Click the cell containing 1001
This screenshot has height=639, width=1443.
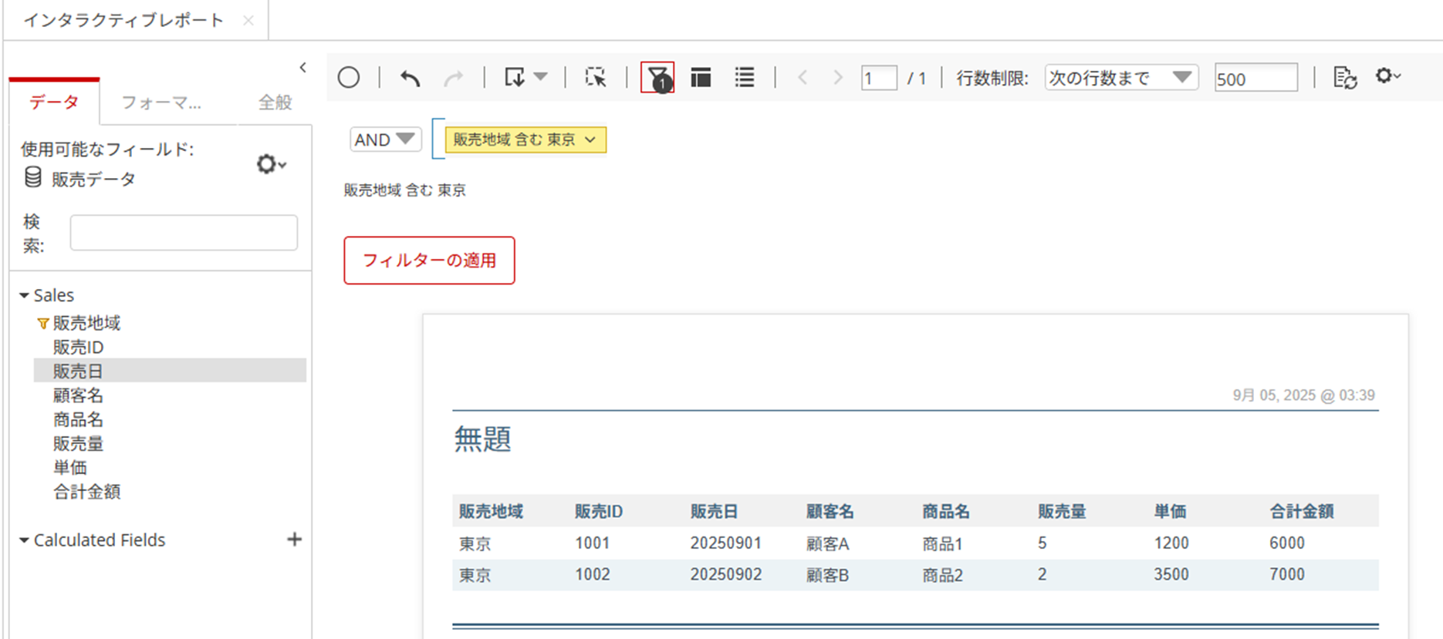[x=592, y=543]
